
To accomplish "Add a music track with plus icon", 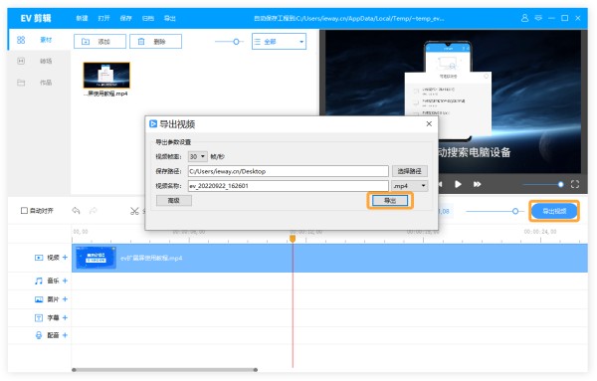I will [65, 281].
